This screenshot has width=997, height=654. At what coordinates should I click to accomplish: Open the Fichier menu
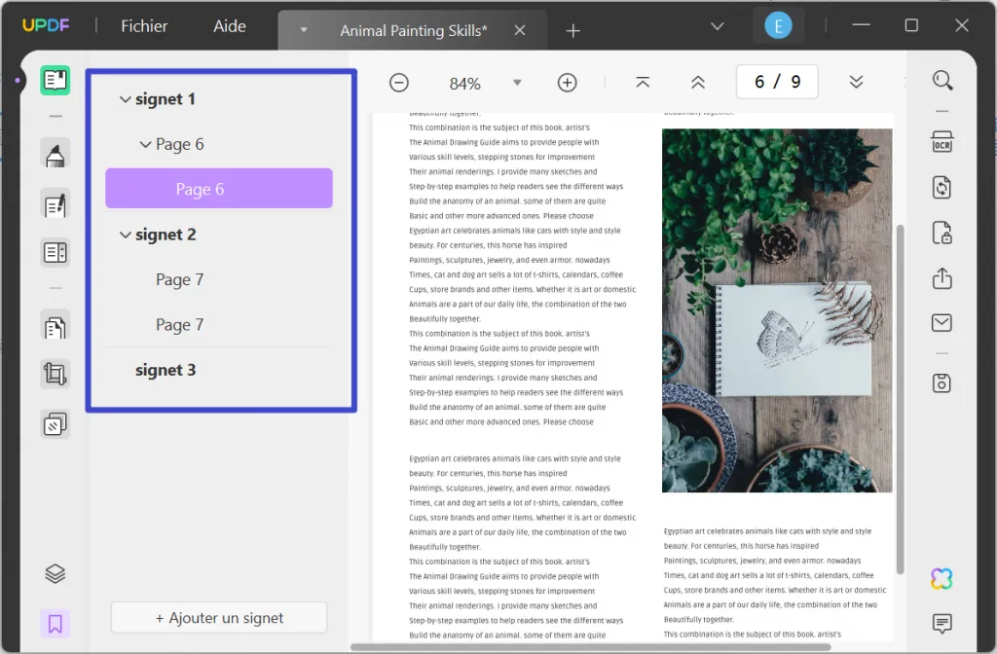point(144,26)
